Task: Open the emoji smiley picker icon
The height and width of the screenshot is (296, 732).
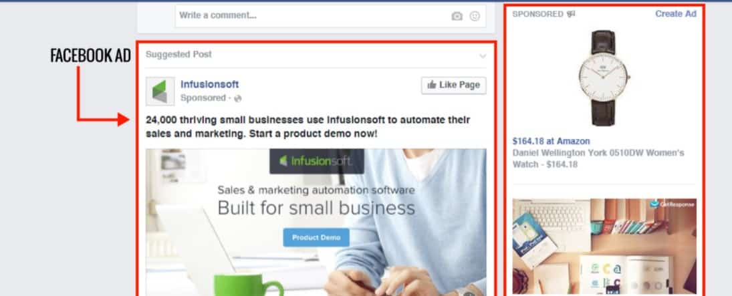Action: coord(475,16)
